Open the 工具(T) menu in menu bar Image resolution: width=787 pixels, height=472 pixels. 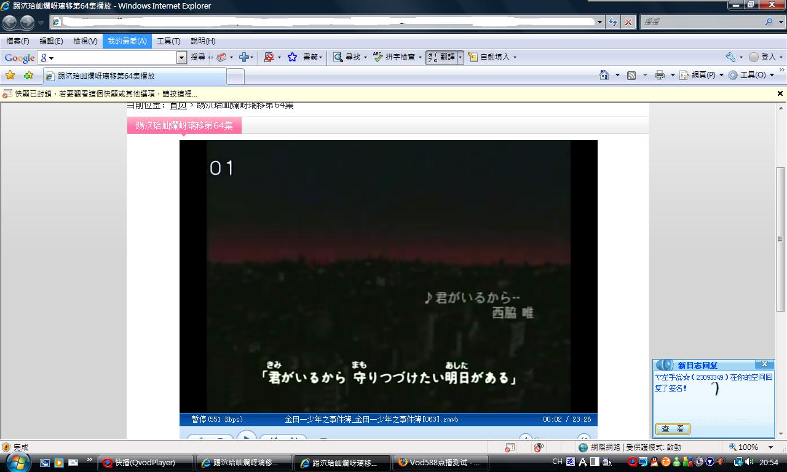tap(168, 41)
